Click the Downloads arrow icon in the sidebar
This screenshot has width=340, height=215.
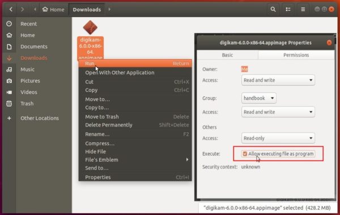click(x=9, y=58)
